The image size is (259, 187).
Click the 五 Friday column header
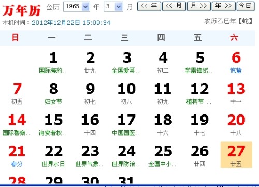pos(197,38)
